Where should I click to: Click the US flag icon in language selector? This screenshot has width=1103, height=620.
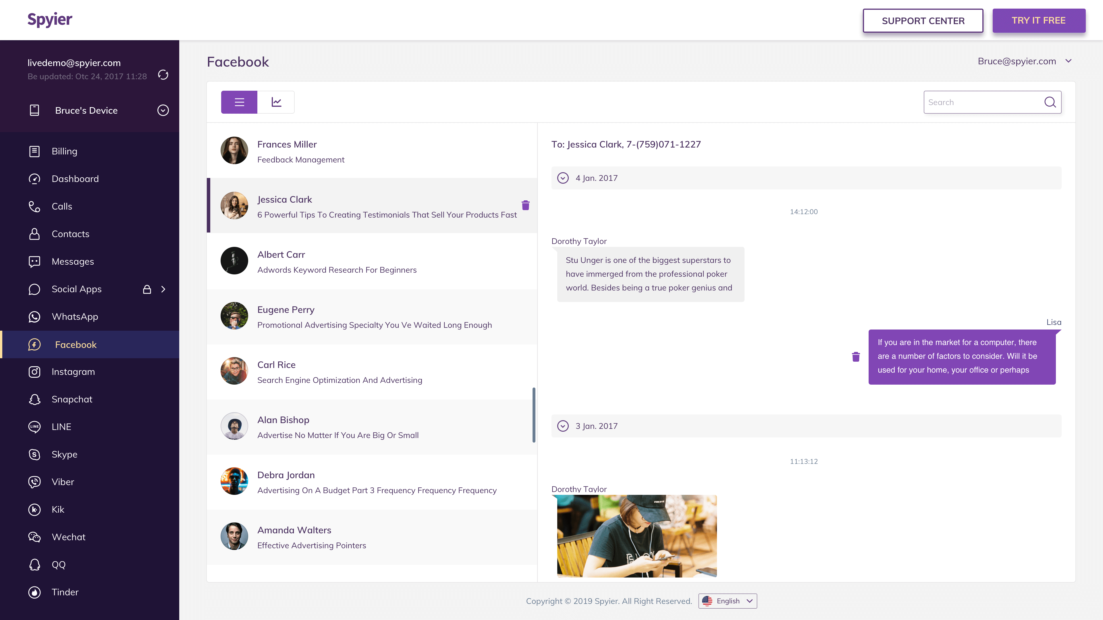point(707,601)
